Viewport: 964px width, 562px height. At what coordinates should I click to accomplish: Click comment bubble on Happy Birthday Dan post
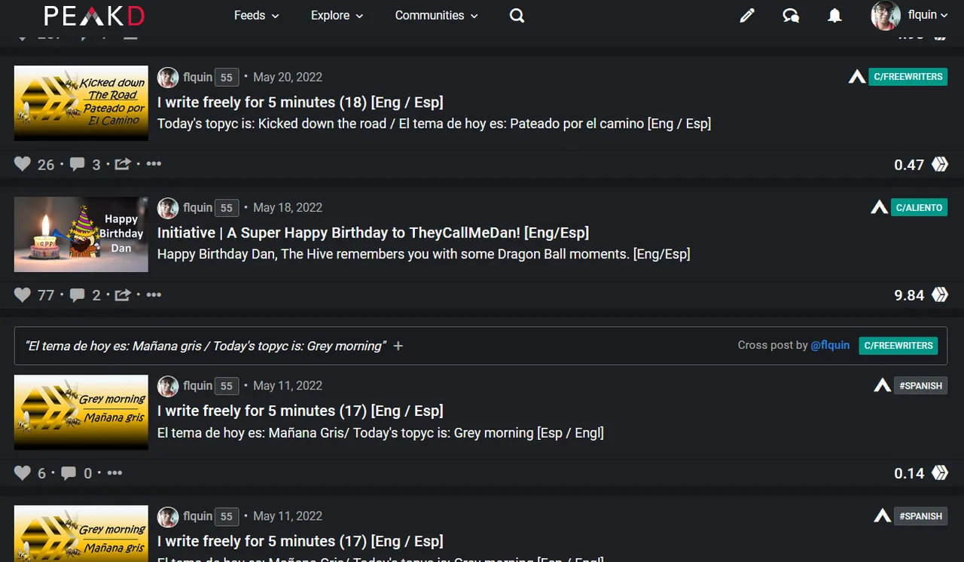tap(77, 295)
